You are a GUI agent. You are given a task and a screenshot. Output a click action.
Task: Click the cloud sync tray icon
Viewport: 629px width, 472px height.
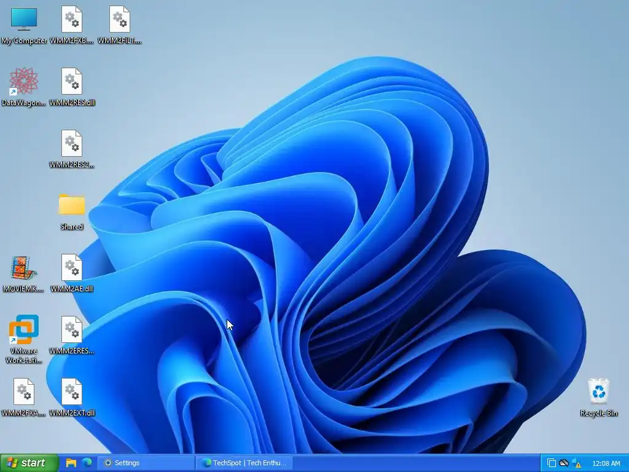[x=564, y=463]
